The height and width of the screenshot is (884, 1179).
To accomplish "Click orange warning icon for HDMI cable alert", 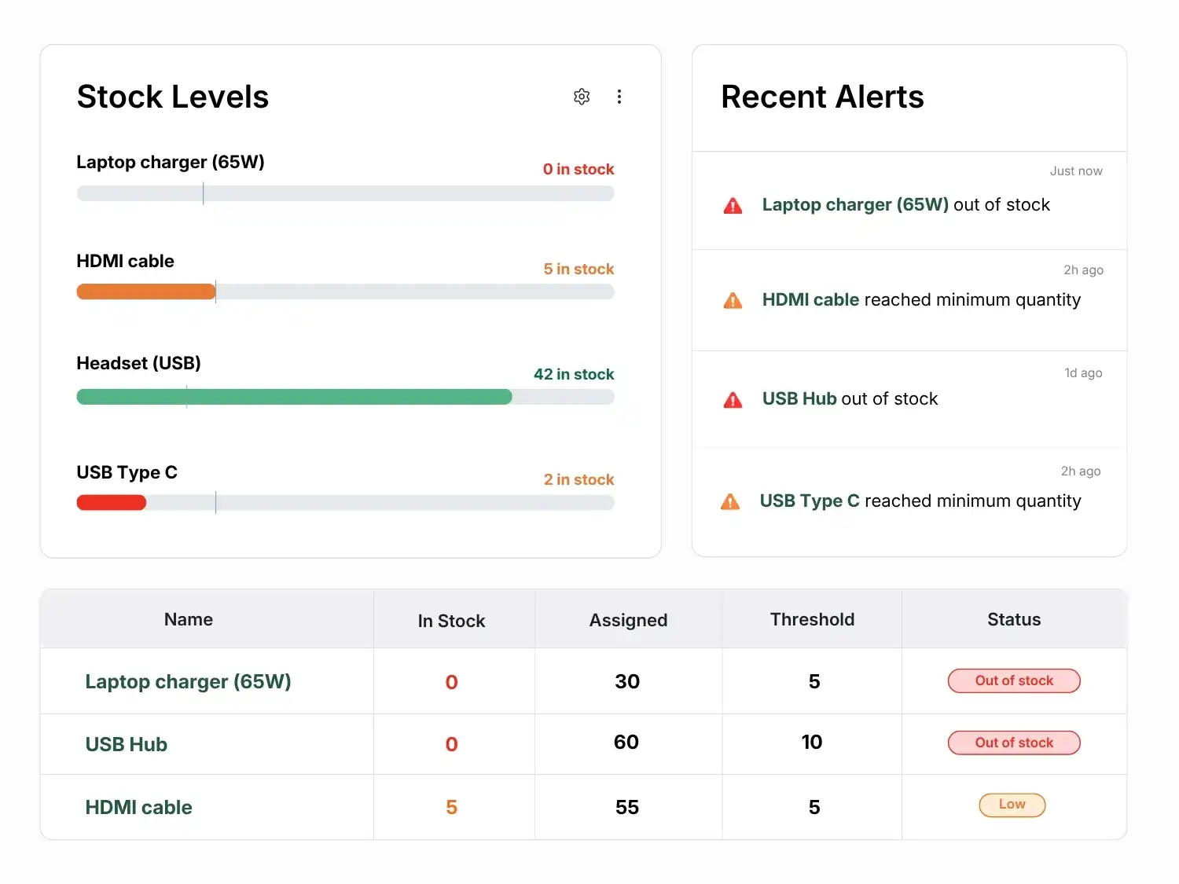I will pyautogui.click(x=733, y=300).
